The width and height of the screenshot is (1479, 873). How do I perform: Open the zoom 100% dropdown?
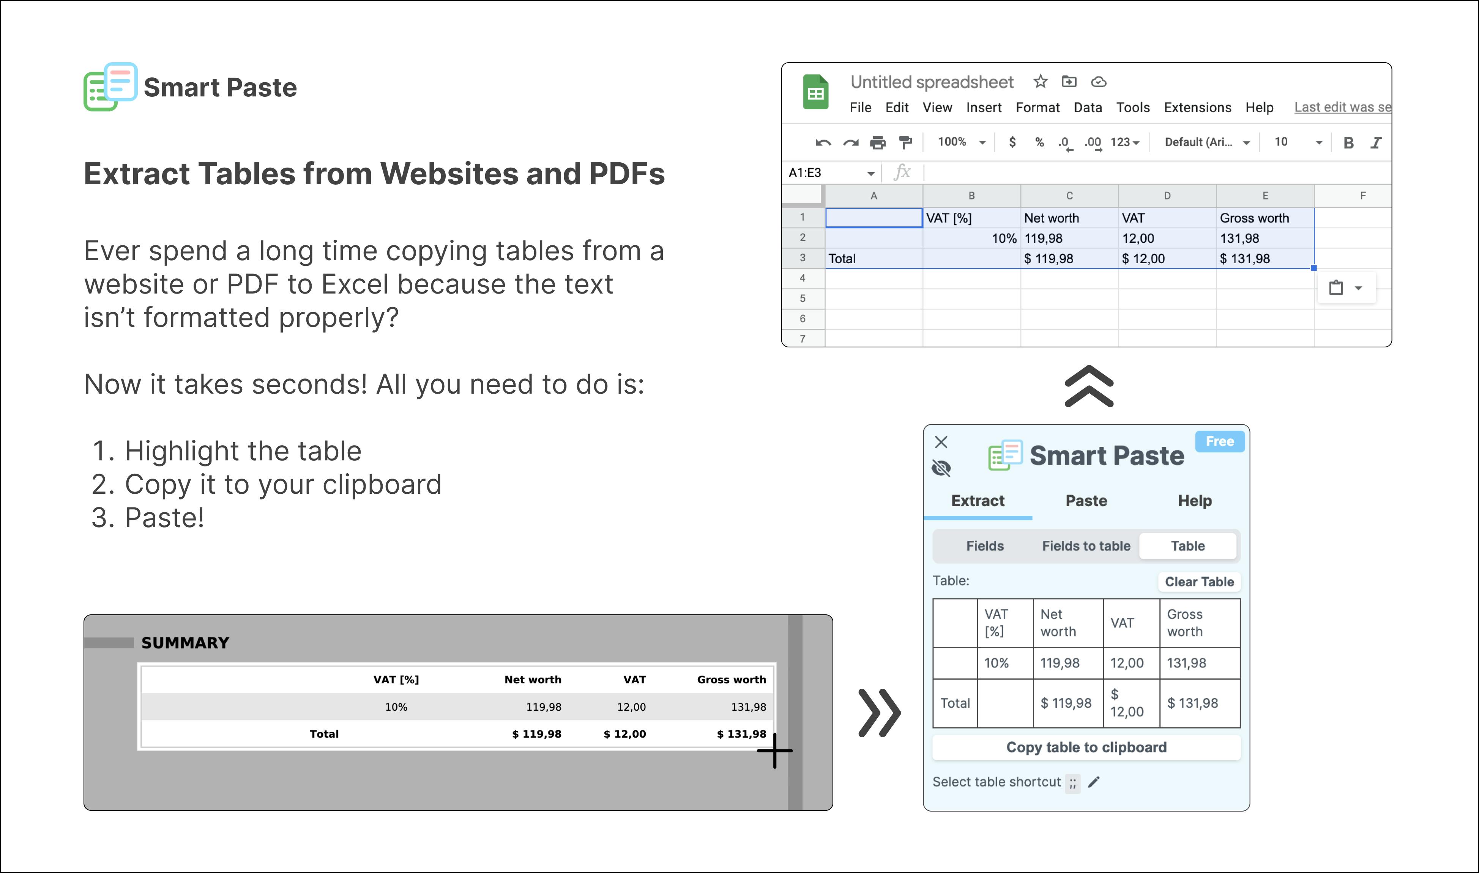(962, 142)
